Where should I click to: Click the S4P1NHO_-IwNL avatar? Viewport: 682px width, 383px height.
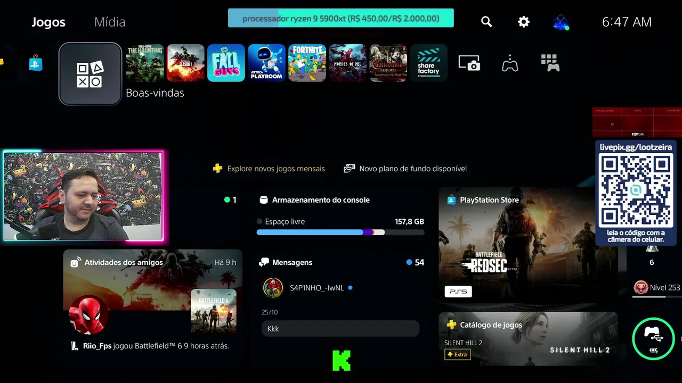pyautogui.click(x=273, y=288)
